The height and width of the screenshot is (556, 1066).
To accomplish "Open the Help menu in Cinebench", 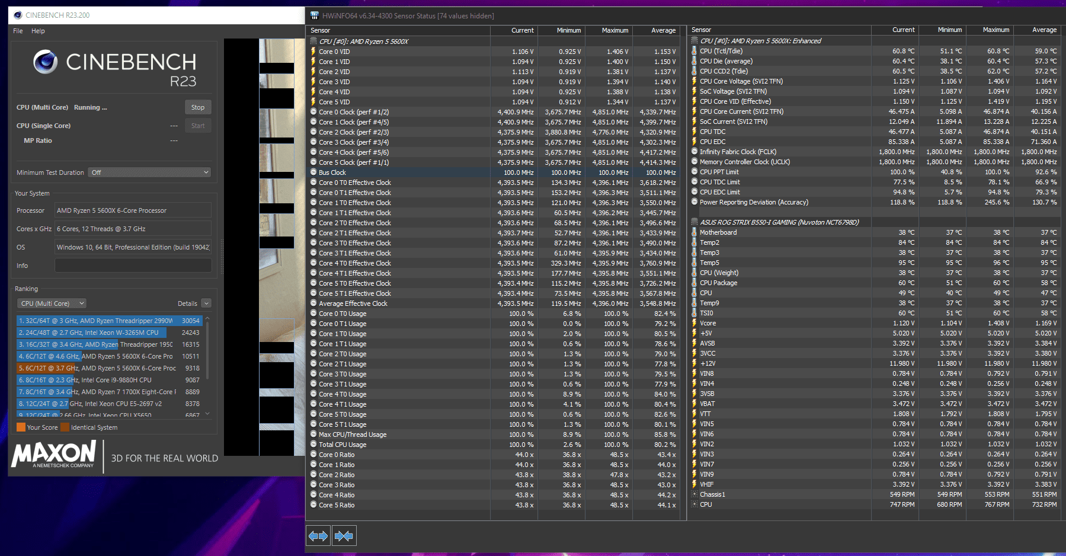I will pyautogui.click(x=38, y=31).
